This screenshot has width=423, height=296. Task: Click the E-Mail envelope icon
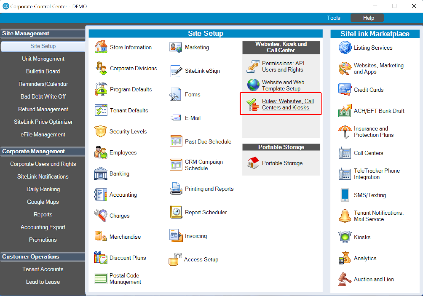176,118
